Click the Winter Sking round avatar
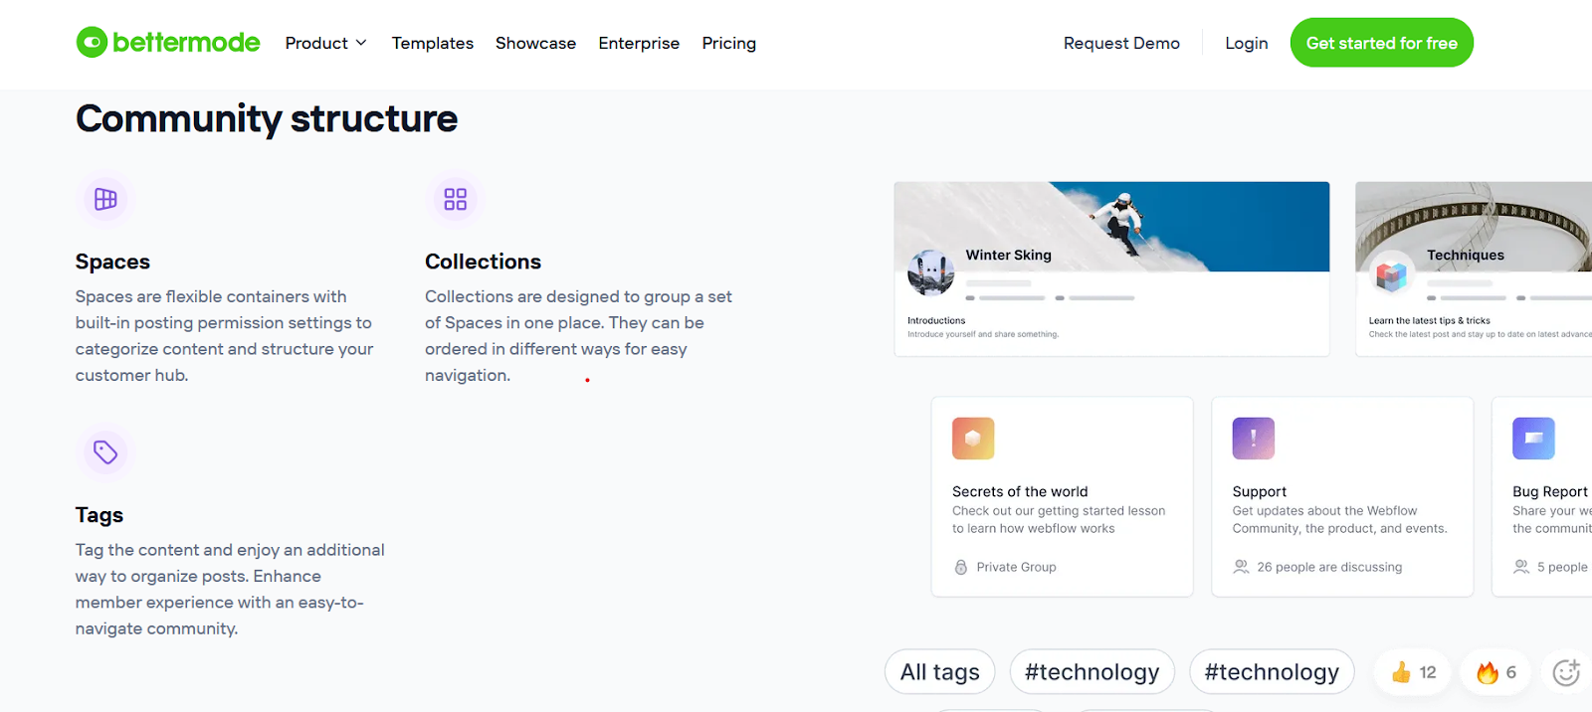 coord(931,272)
